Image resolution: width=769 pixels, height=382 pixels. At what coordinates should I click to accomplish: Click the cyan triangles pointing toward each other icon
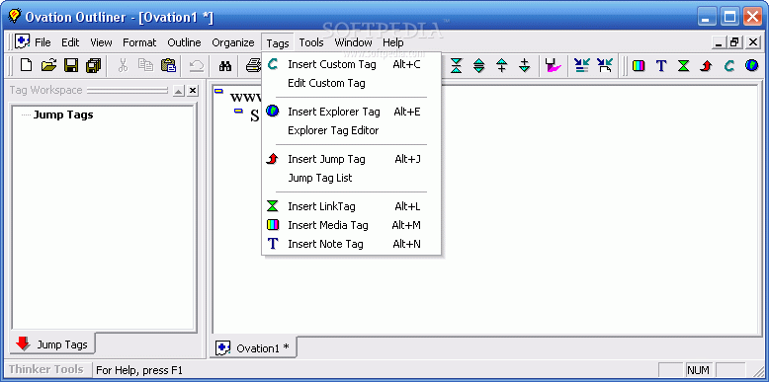pyautogui.click(x=456, y=65)
